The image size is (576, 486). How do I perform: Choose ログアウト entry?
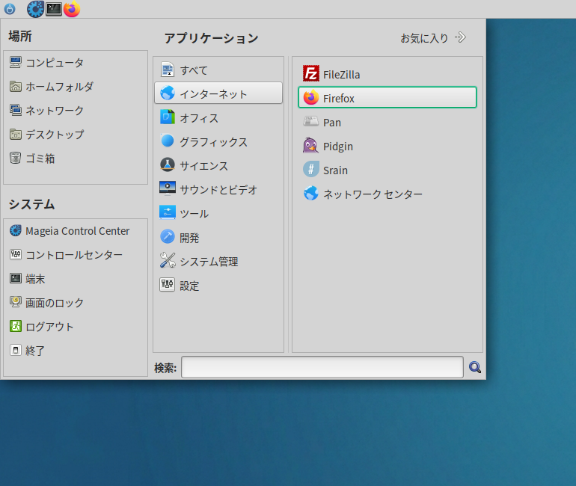tap(76, 326)
